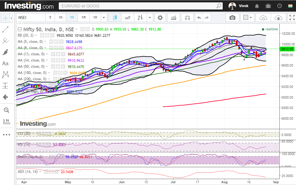296x185 pixels.
Task: Click the India flag edition icon
Action: coord(290,6)
